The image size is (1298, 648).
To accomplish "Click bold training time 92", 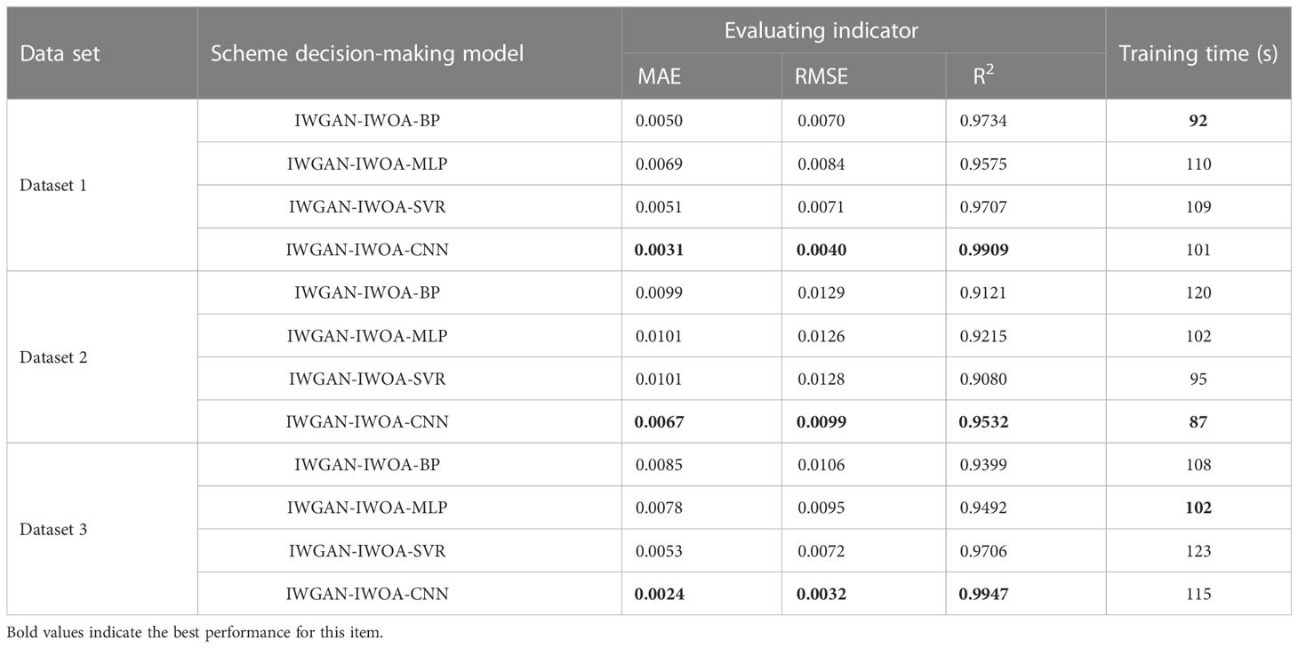I will point(1198,122).
